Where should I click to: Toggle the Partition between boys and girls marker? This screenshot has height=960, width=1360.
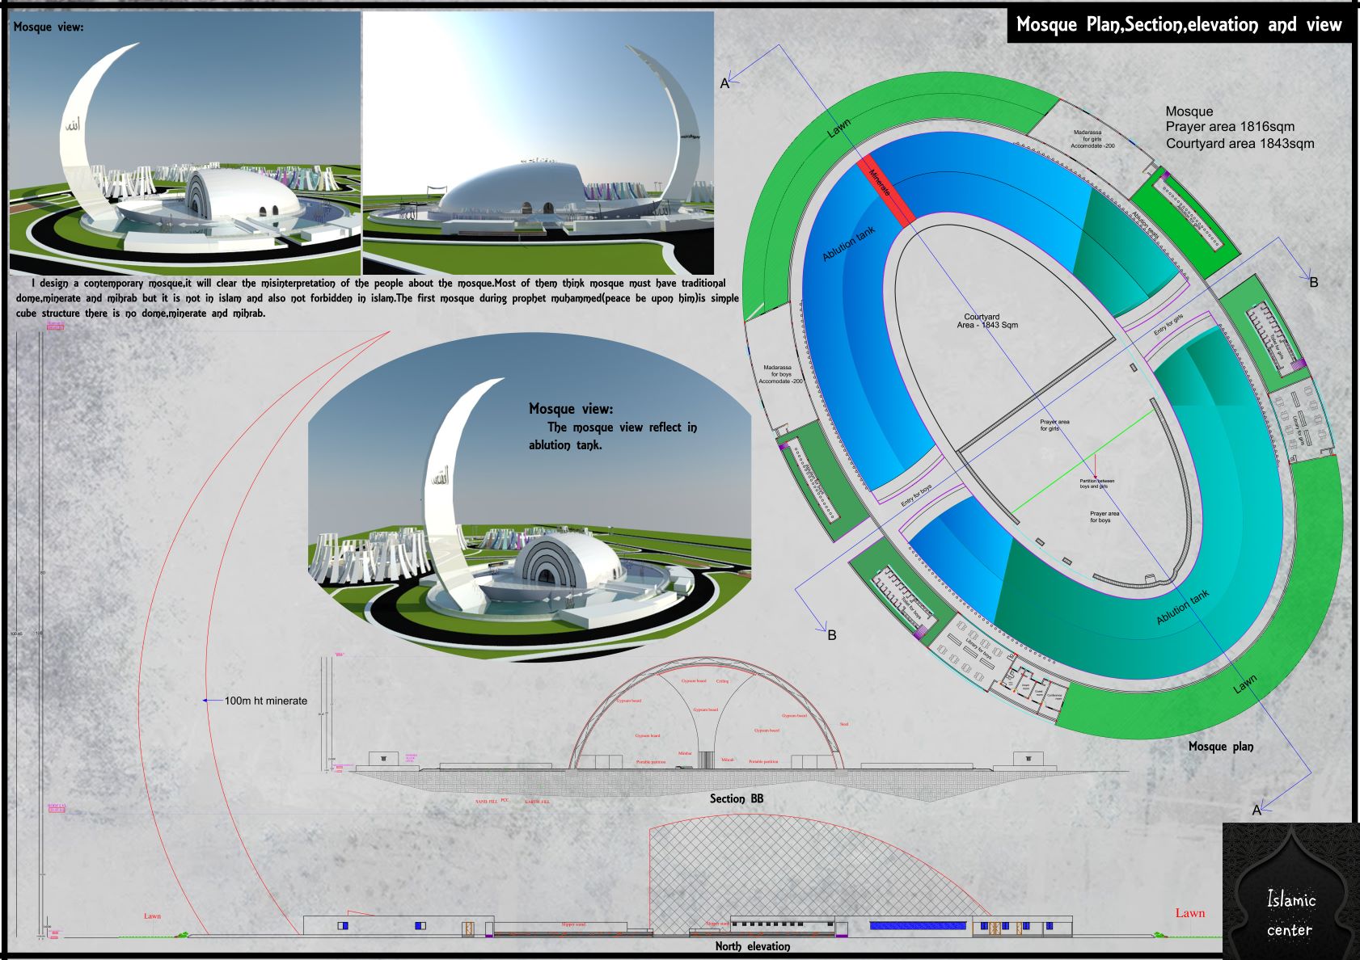click(x=1095, y=484)
